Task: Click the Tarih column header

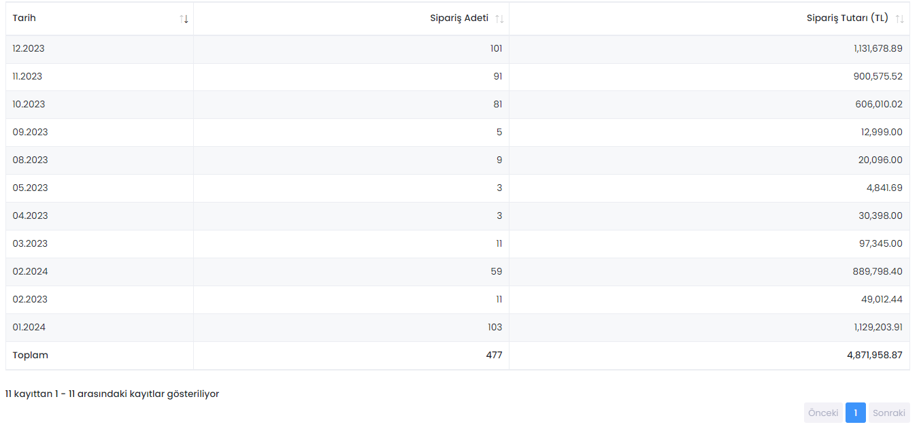Action: pos(99,19)
